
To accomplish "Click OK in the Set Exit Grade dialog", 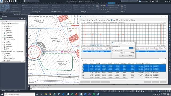I will click(123, 56).
